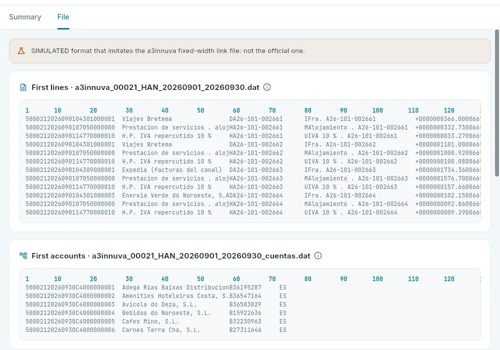Viewport: 500px width, 350px height.
Task: Select the Expedia (facturas del canal) line
Action: pos(253,170)
